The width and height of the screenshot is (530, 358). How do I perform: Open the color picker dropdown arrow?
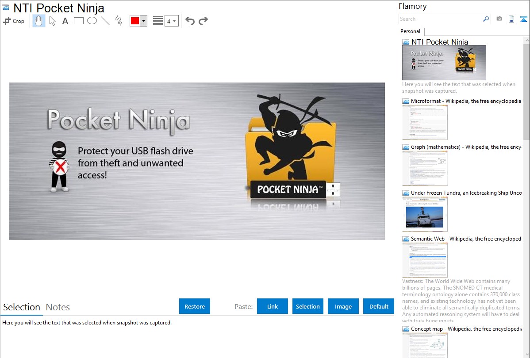click(x=143, y=21)
